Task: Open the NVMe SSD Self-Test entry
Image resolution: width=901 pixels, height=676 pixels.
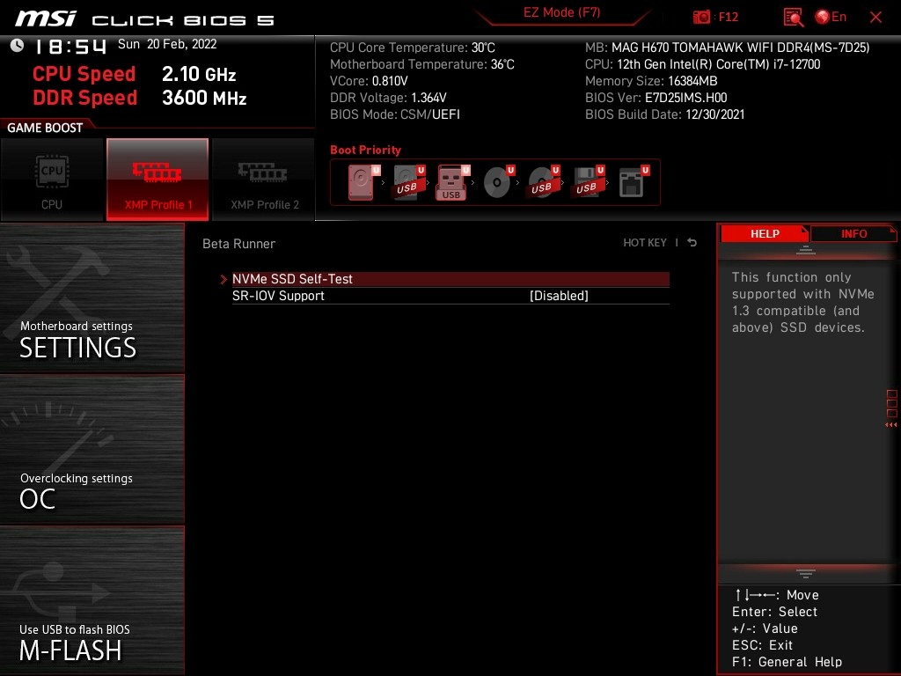Action: (x=450, y=279)
